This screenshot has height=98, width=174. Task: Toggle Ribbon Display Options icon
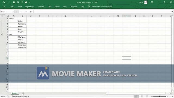click(152, 2)
